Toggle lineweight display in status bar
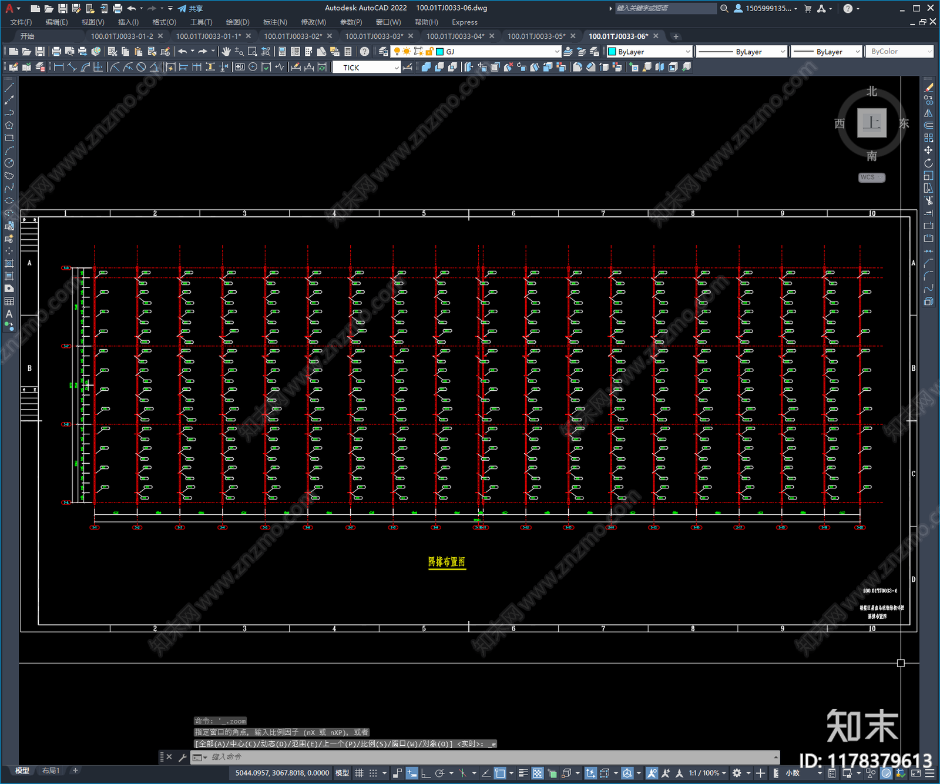The image size is (940, 784). pyautogui.click(x=523, y=773)
